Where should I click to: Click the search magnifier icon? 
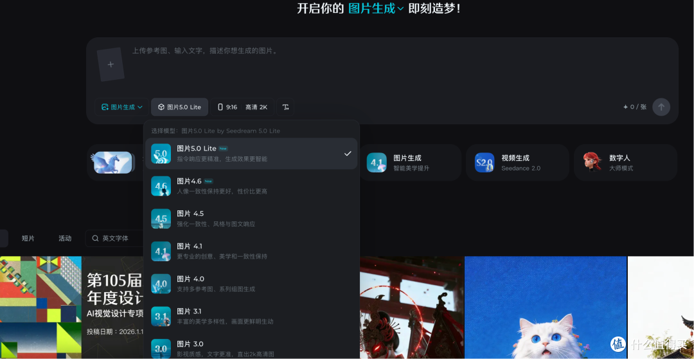pyautogui.click(x=95, y=239)
